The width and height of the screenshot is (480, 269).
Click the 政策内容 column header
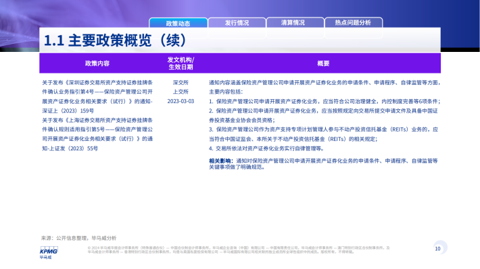tap(97, 63)
